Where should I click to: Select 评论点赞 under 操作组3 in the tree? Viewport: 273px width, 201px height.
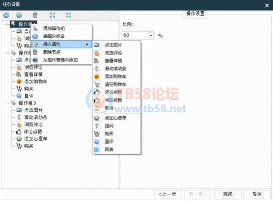pyautogui.click(x=33, y=131)
